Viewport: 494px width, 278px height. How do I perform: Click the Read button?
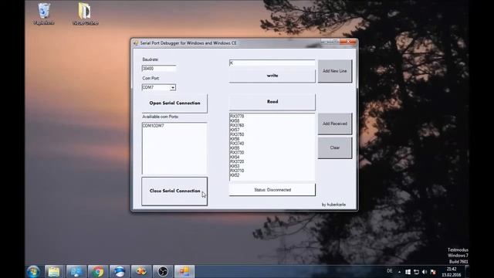click(272, 102)
